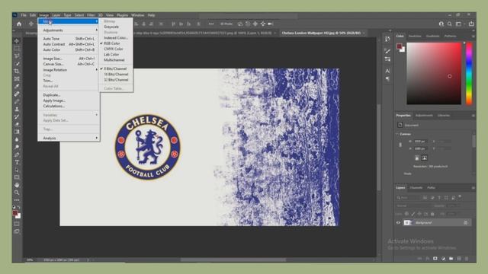Select the Move tool in the toolbox
This screenshot has width=488, height=274.
pyautogui.click(x=17, y=40)
